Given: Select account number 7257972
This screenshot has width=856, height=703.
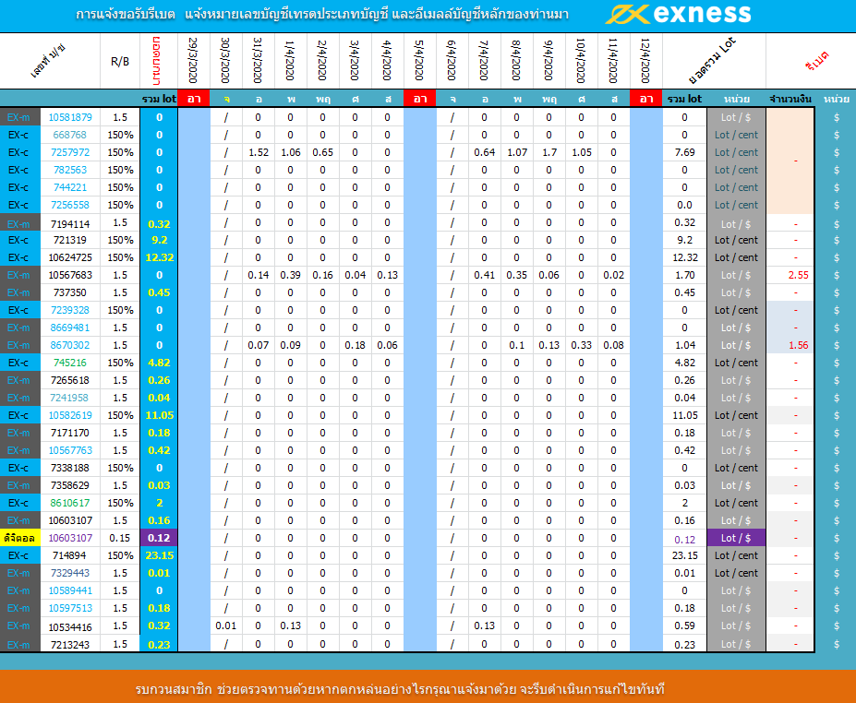Looking at the screenshot, I should click(x=70, y=152).
